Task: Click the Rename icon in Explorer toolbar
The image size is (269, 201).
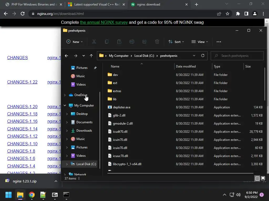Action: (132, 42)
